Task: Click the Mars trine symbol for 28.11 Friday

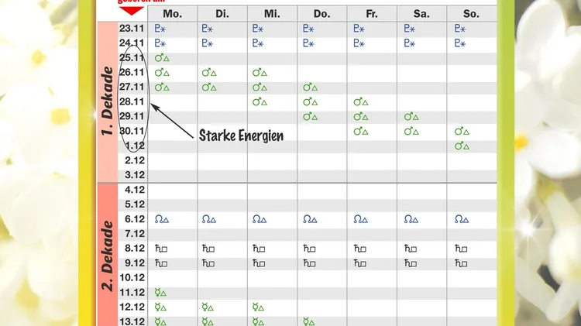Action: pos(360,102)
